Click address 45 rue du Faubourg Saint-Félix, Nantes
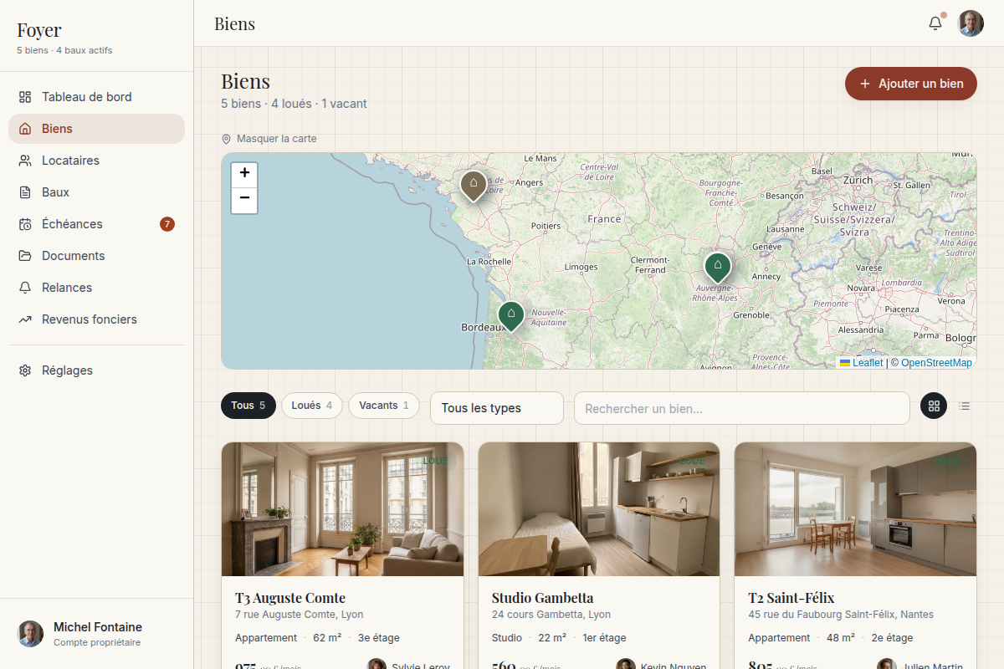Viewport: 1004px width, 669px height. (841, 615)
